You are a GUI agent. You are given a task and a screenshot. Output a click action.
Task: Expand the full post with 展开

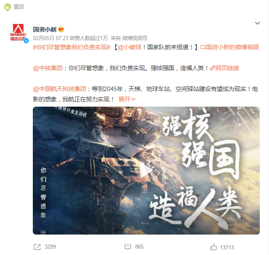pos(127,99)
